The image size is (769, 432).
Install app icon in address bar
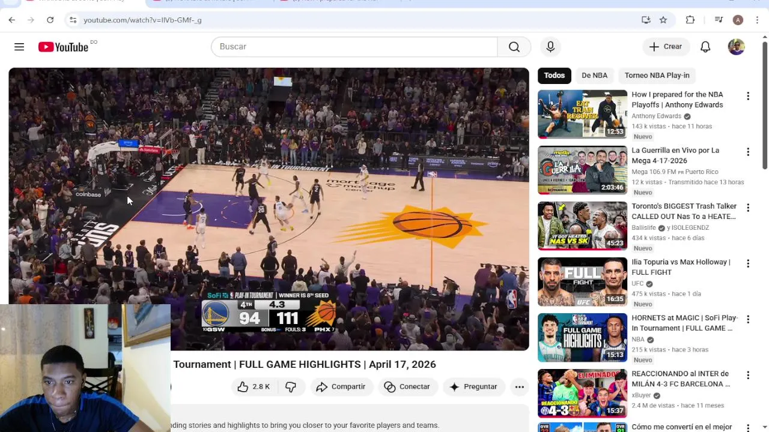[x=646, y=20]
